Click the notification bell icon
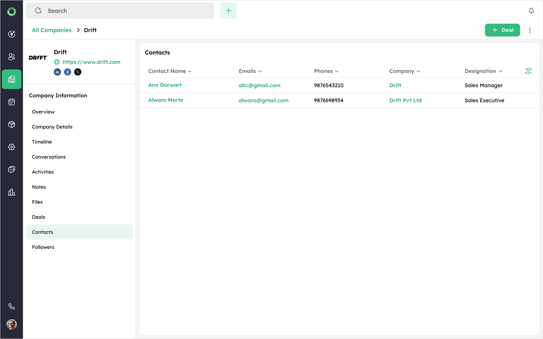 pos(531,11)
